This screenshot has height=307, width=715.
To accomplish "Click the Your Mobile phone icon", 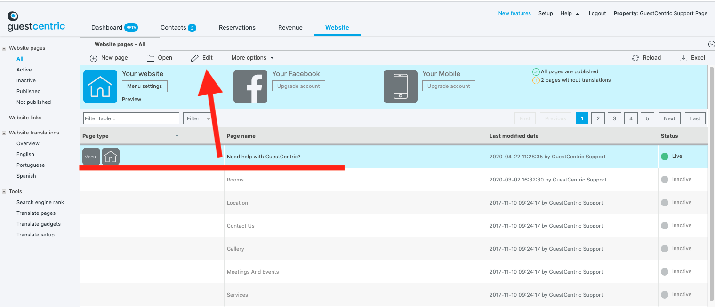I will (401, 87).
